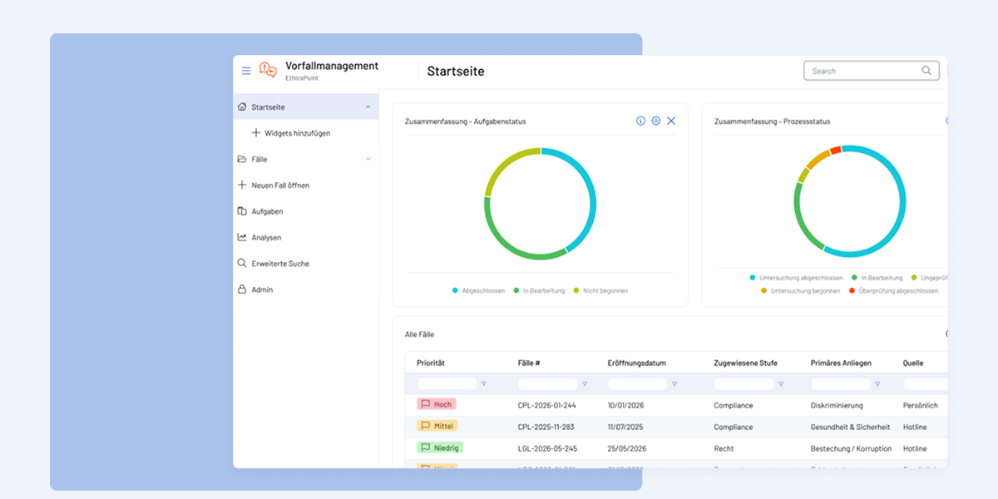Screen dimensions: 998x499
Task: Collapse the Startseite sidebar section
Action: (x=368, y=106)
